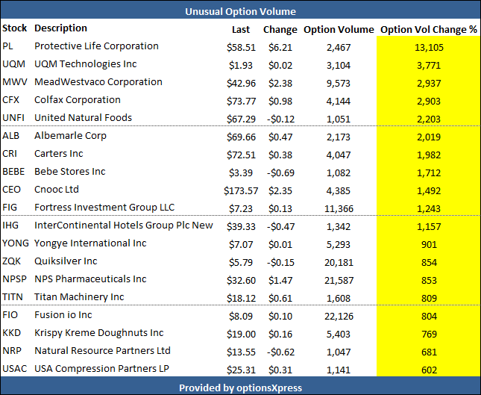Select 'Colfax Corporation' cell
Screen dimensions: 481x395
(78, 100)
